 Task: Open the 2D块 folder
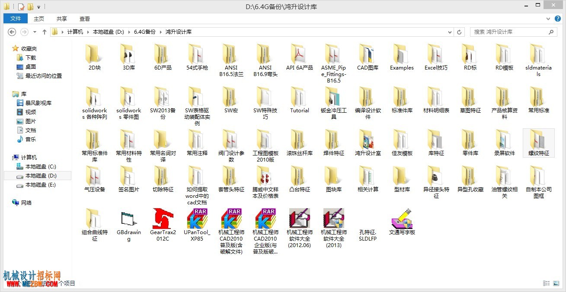point(95,54)
